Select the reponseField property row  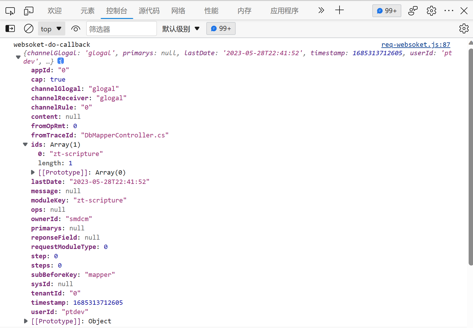[x=65, y=237]
